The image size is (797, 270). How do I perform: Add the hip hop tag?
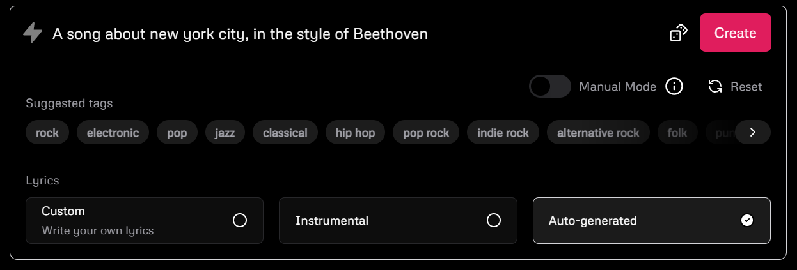pyautogui.click(x=356, y=133)
